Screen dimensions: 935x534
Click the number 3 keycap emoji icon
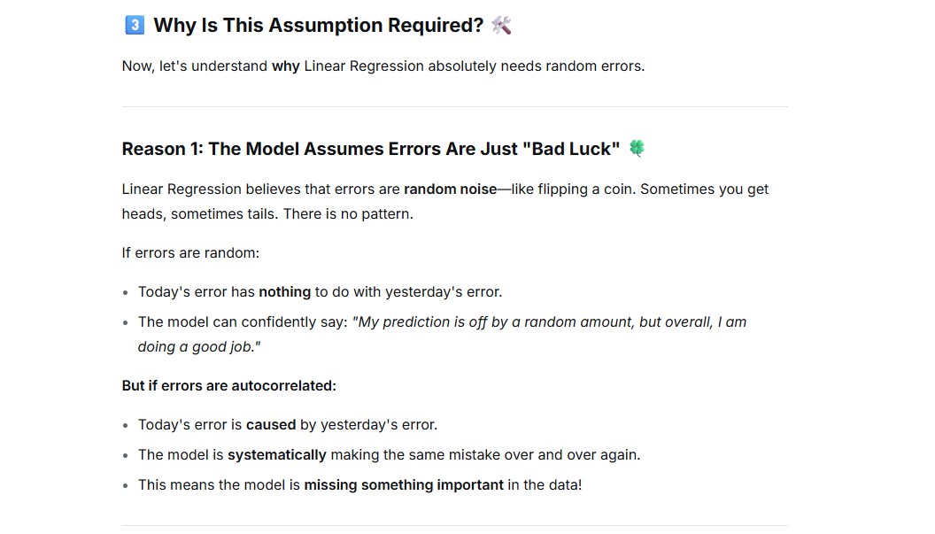tap(135, 25)
